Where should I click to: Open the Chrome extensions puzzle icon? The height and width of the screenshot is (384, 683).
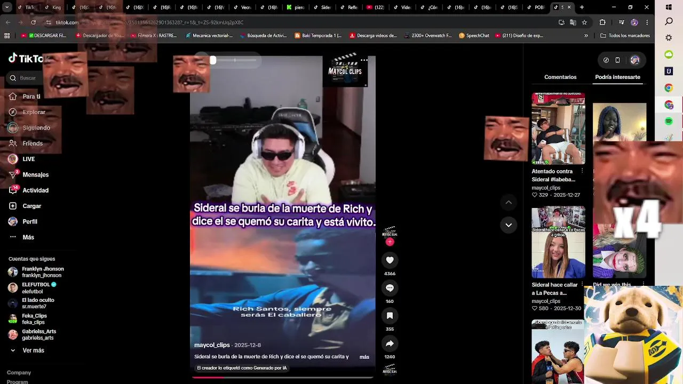(602, 22)
